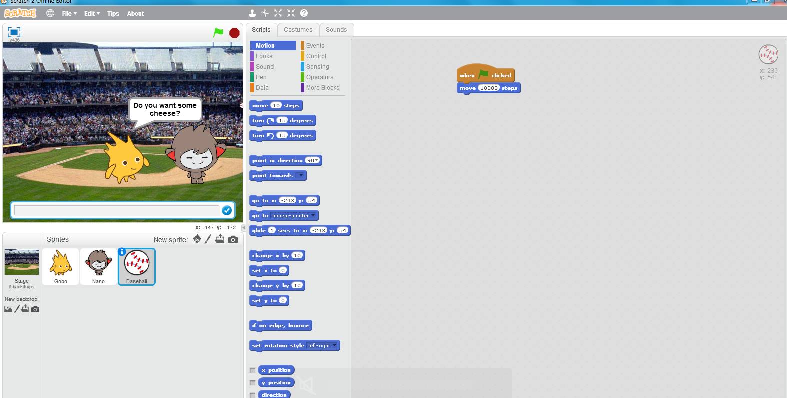Click the glide 1 secs block

[300, 230]
